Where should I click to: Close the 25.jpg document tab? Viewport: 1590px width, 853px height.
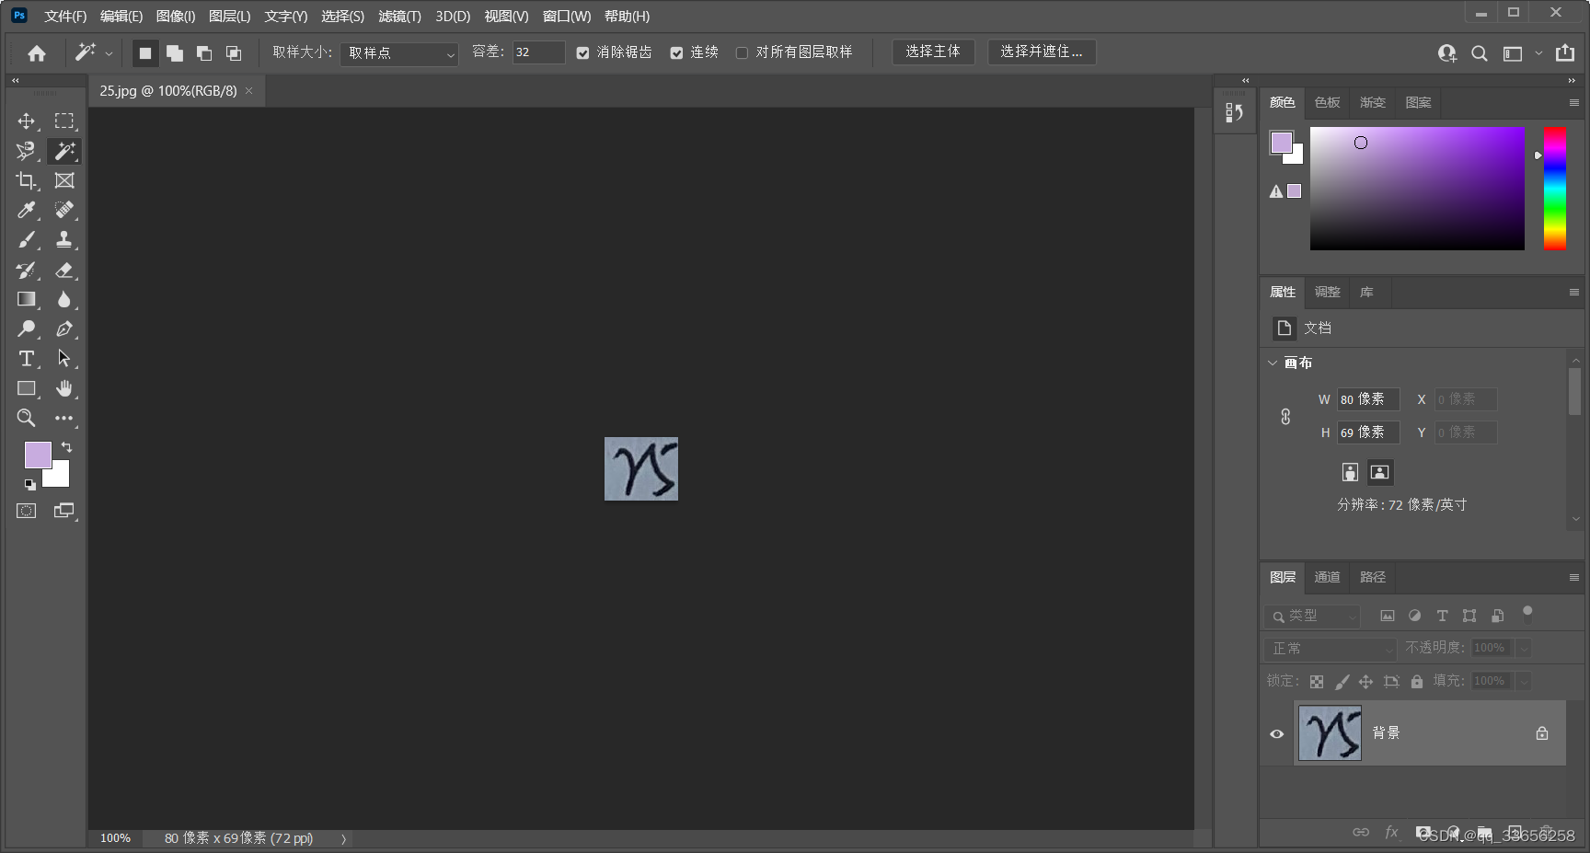click(x=248, y=90)
